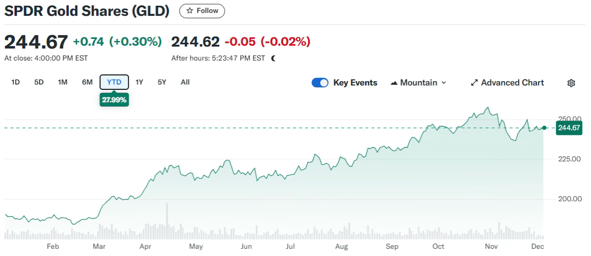
Task: Open chart settings gear icon
Action: pyautogui.click(x=571, y=83)
